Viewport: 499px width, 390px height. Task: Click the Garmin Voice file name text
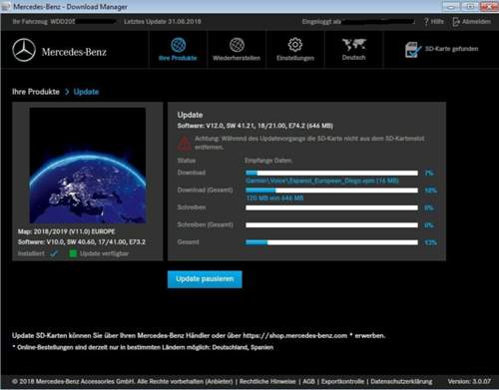click(x=322, y=181)
